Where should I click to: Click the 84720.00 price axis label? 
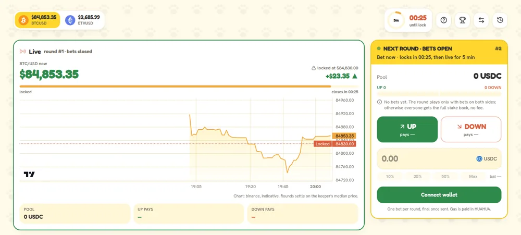click(344, 180)
